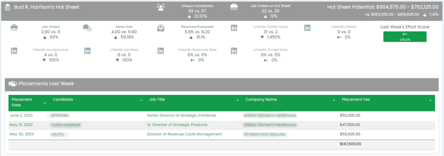The image size is (444, 156).
Task: Click the clipboard icon beside Hot Sheet title
Action: click(x=8, y=7)
